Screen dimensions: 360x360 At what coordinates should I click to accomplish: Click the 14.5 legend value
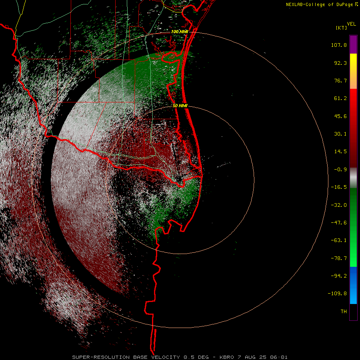point(340,152)
